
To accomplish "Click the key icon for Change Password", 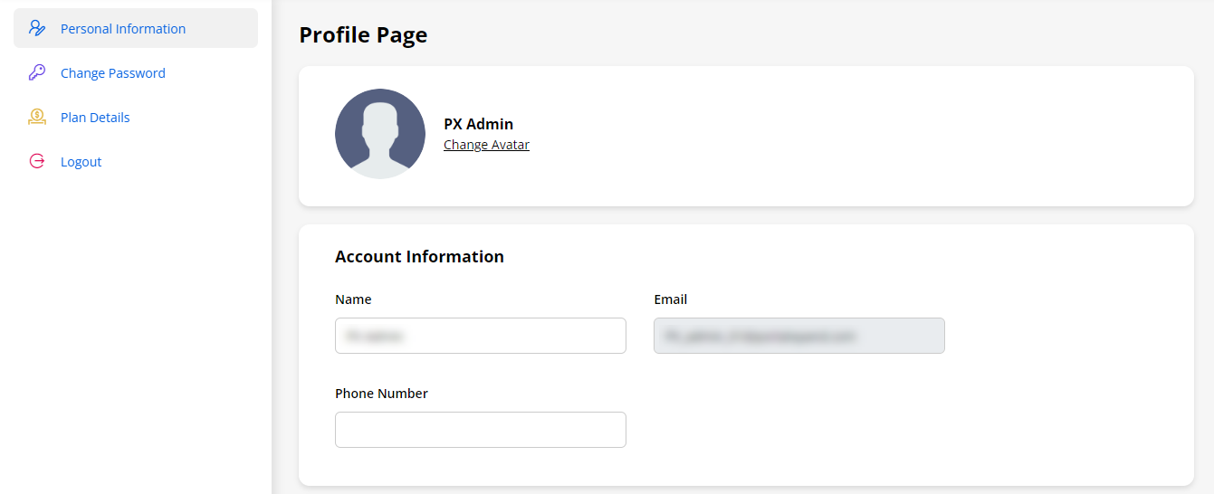I will click(x=36, y=72).
